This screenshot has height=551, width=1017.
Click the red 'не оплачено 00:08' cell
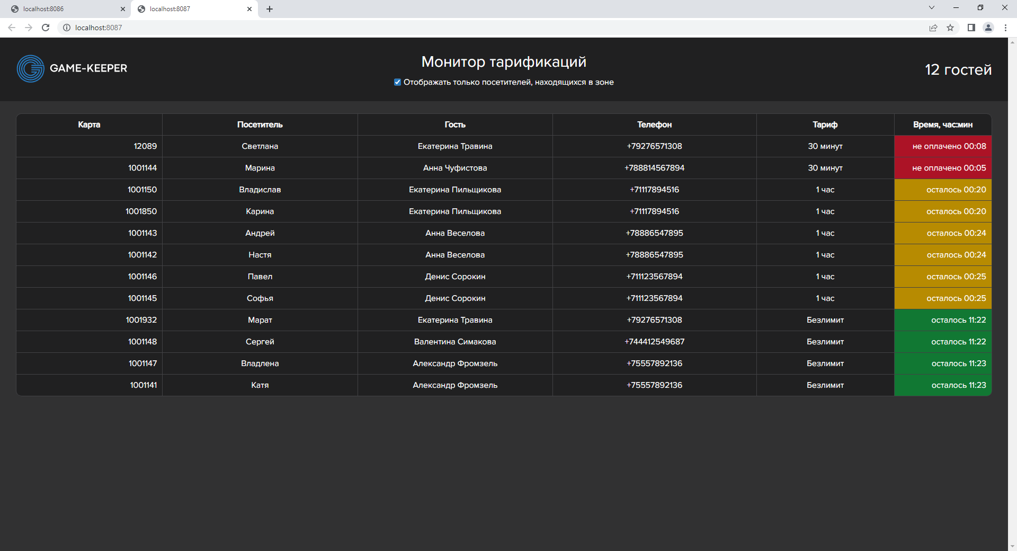[x=943, y=146]
